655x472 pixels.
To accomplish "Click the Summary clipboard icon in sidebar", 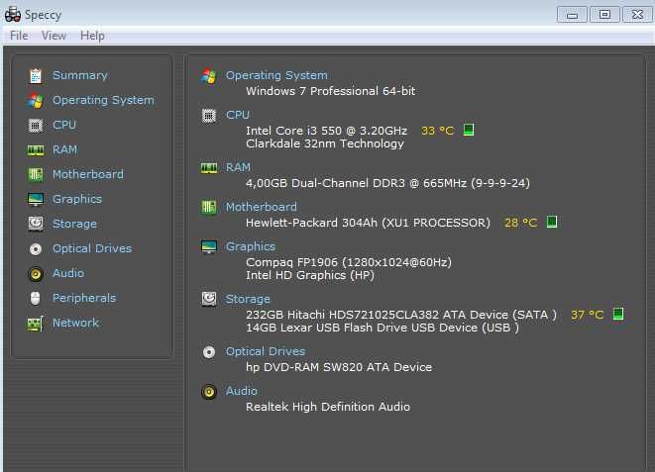I will (36, 75).
